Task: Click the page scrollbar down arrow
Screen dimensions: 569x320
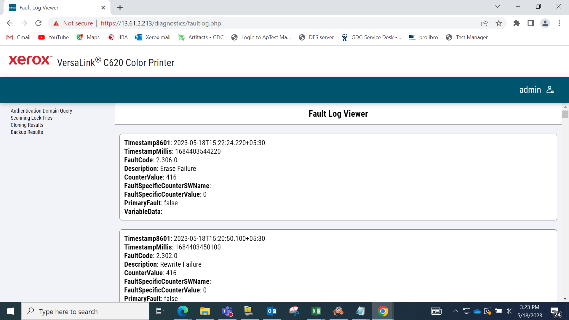Action: click(565, 299)
